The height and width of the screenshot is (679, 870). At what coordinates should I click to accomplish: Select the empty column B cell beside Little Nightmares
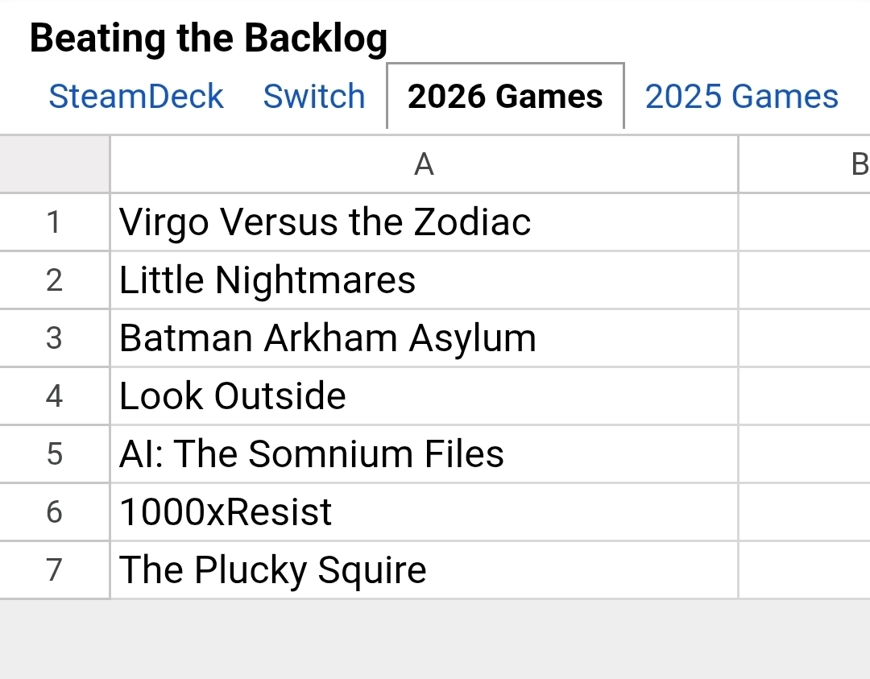click(x=804, y=279)
